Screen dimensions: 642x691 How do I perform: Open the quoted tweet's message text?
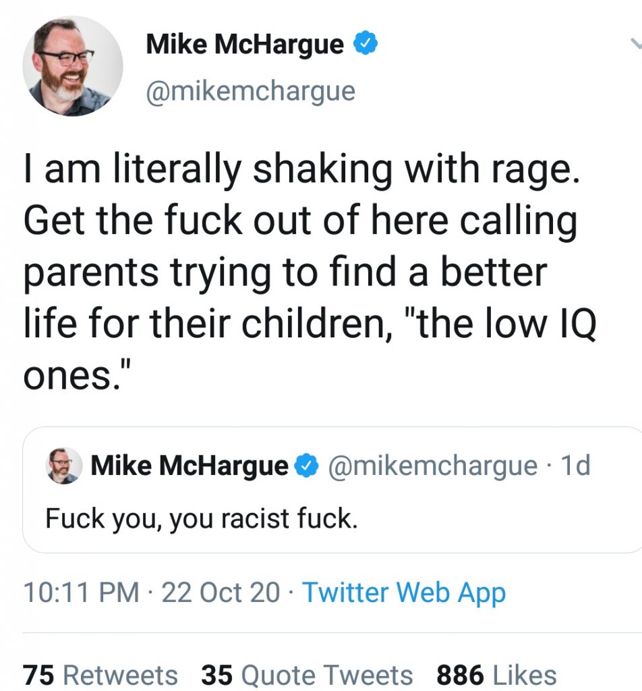(x=200, y=518)
